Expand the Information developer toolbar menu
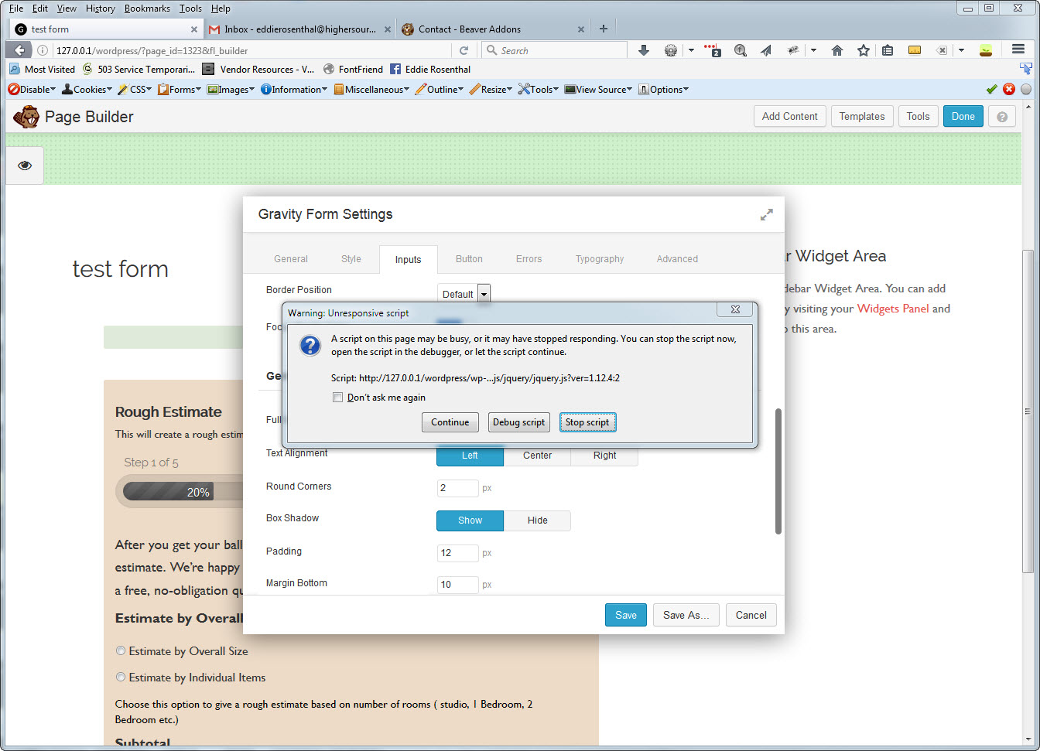The height and width of the screenshot is (751, 1040). (294, 89)
